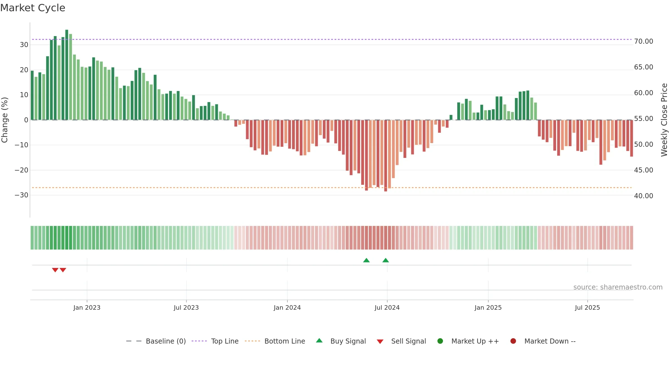
Task: Click the Jan 2023 axis label
Action: pyautogui.click(x=87, y=307)
